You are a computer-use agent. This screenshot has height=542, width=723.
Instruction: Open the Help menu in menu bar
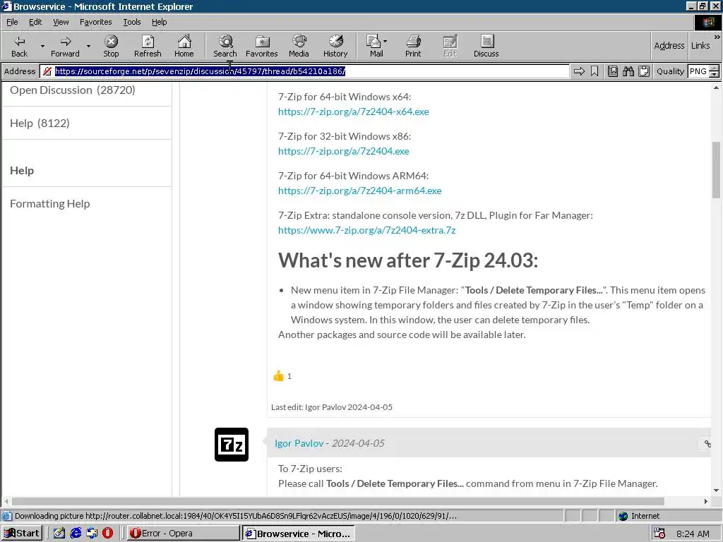[x=159, y=22]
